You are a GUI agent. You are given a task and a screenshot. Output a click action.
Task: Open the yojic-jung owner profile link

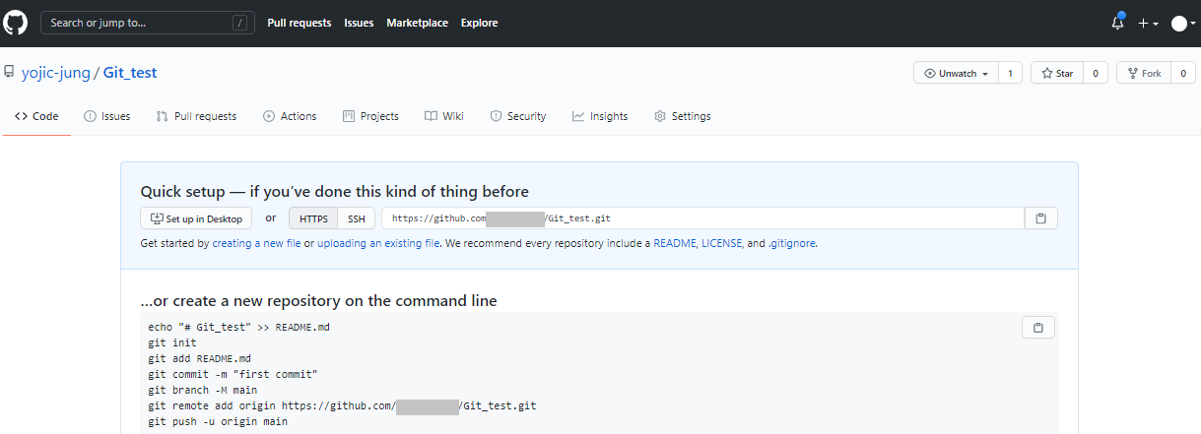click(x=55, y=73)
